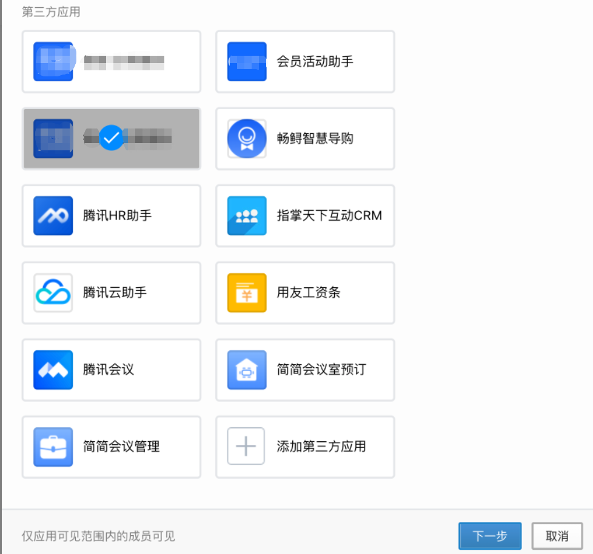Image resolution: width=593 pixels, height=554 pixels.
Task: Select the 会员活动助手 label
Action: click(x=315, y=61)
